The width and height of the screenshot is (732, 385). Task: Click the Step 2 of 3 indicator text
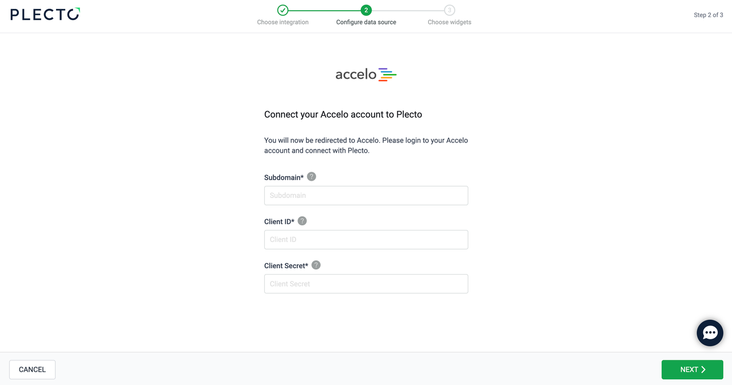708,15
